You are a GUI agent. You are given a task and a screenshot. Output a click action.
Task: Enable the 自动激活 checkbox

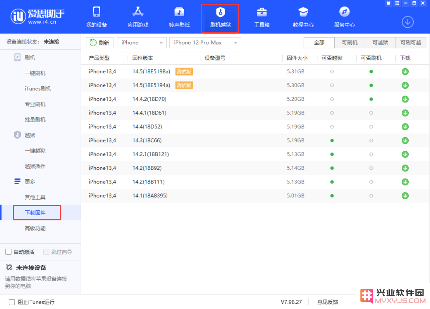9,252
